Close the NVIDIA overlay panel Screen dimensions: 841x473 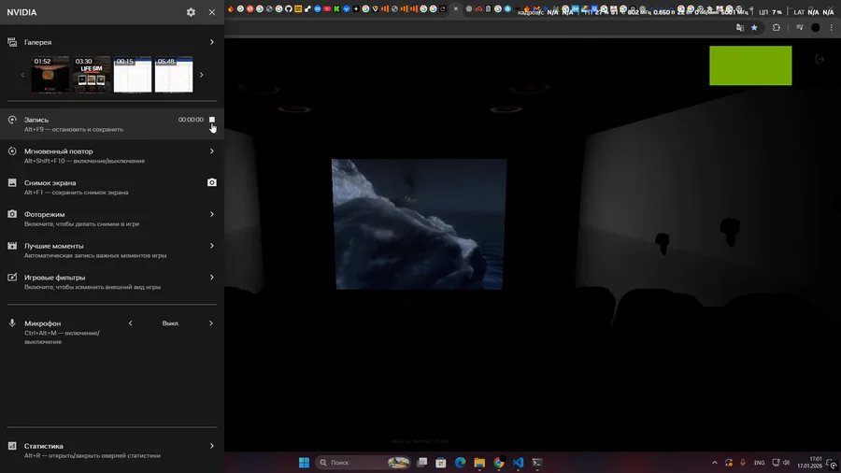pos(212,12)
